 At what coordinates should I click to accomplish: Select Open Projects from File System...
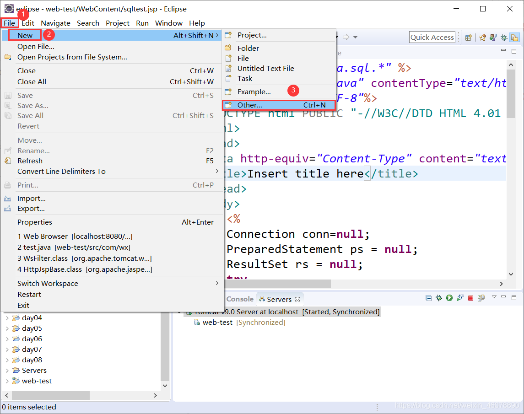[112, 57]
